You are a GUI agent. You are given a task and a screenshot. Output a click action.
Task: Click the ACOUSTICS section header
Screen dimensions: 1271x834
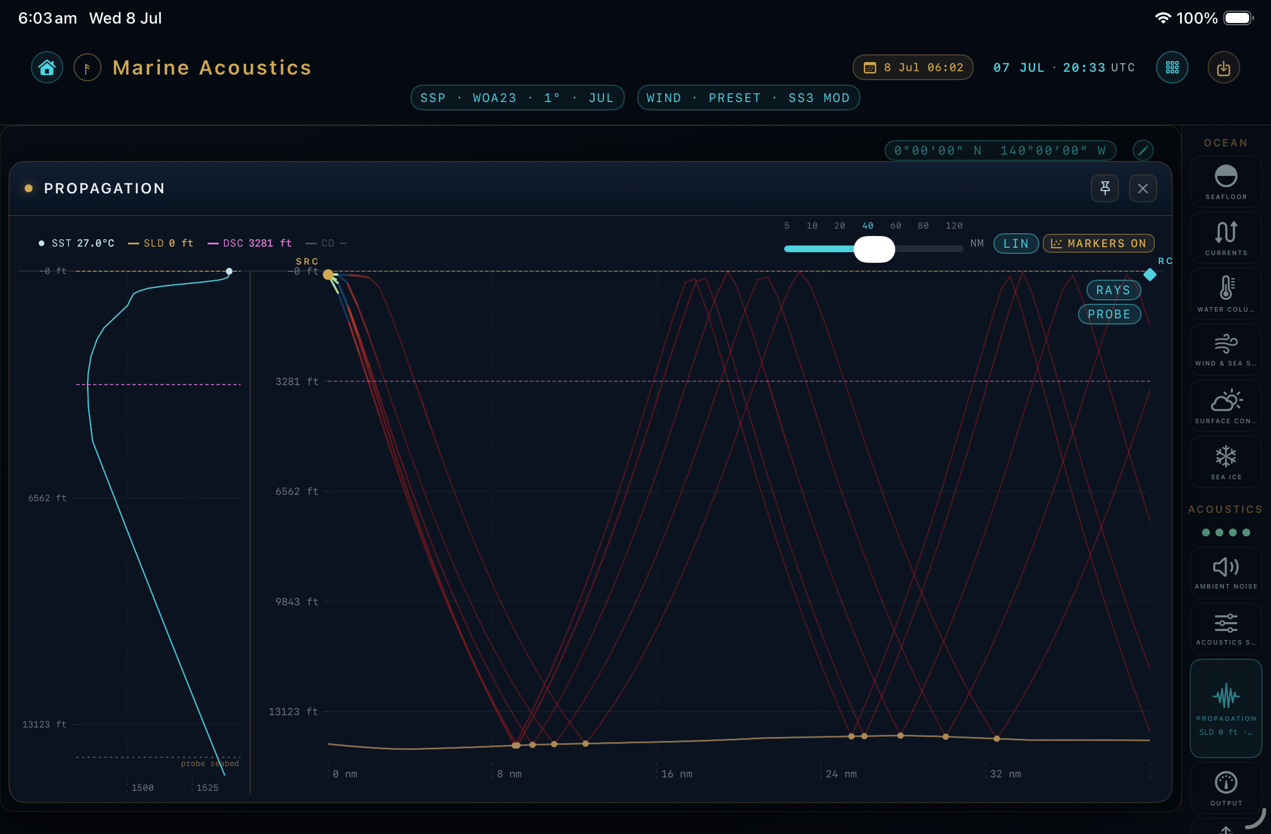(x=1225, y=509)
